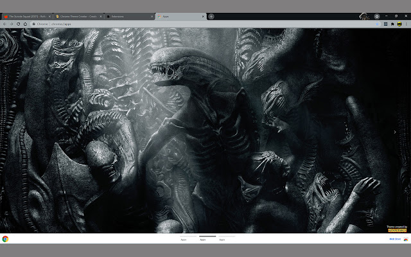
Task: Close the Chrome Theme Creator tab
Action: [101, 16]
